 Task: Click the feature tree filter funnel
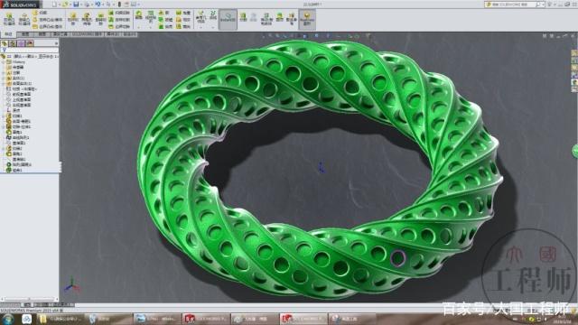[4, 51]
